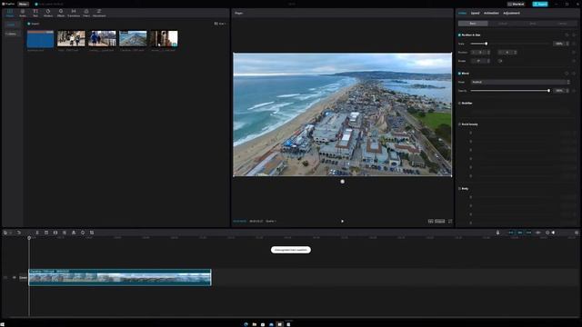The height and width of the screenshot is (327, 582).
Task: Enable the Body checkbox
Action: point(459,189)
